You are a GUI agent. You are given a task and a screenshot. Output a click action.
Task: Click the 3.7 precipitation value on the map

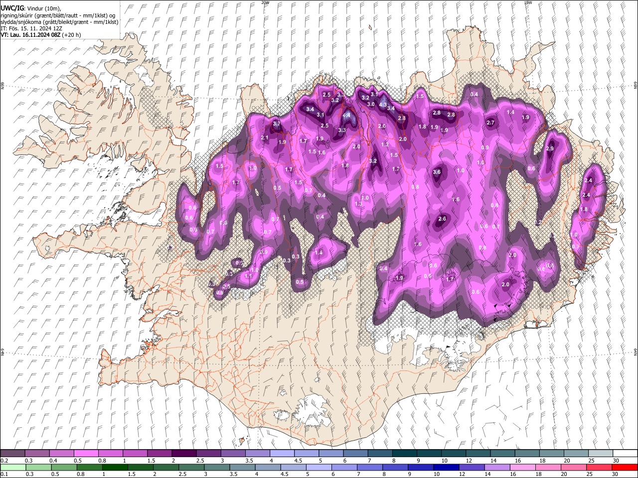click(x=277, y=123)
